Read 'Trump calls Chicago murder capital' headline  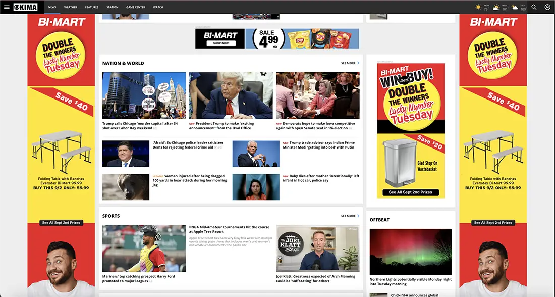pos(140,126)
